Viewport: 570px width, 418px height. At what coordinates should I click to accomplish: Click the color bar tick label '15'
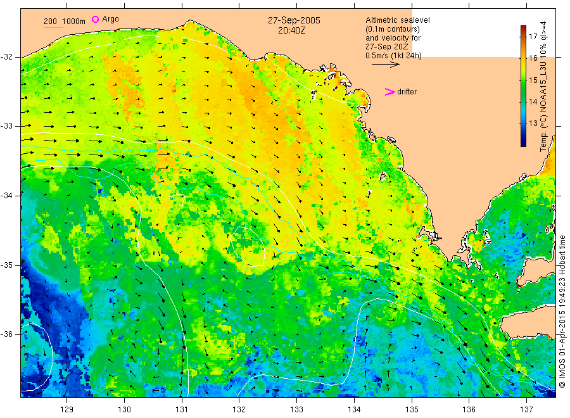(x=533, y=80)
